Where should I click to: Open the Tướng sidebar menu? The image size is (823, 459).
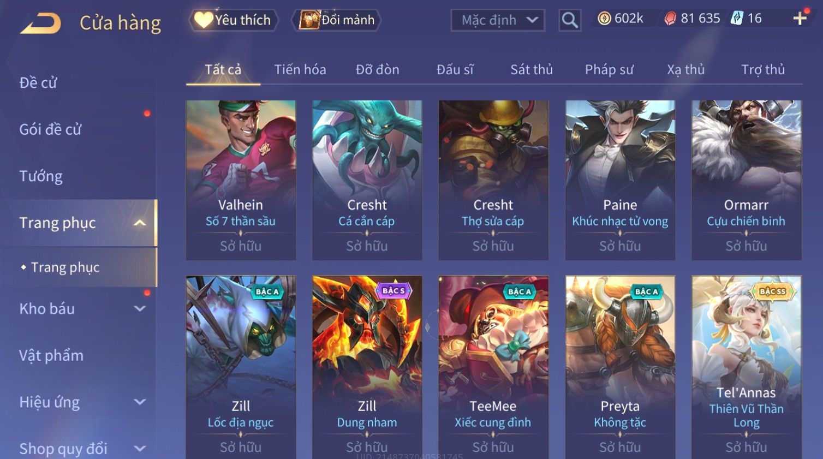click(41, 176)
